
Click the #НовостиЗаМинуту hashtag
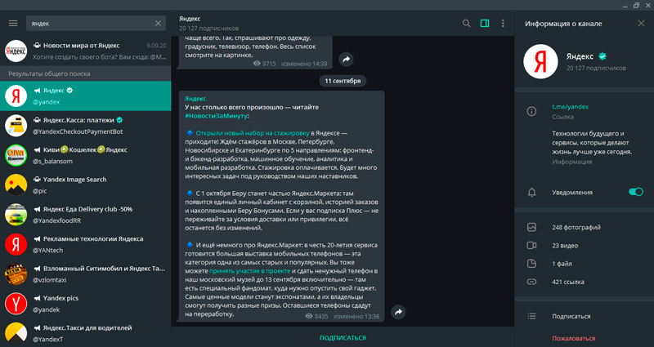click(216, 116)
